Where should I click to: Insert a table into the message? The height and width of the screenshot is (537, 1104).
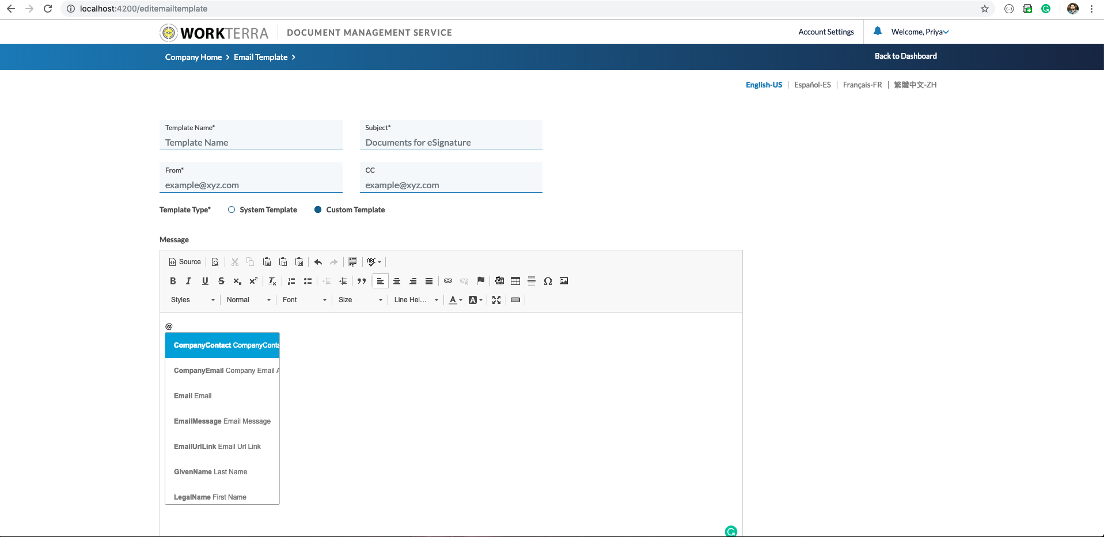coord(515,281)
